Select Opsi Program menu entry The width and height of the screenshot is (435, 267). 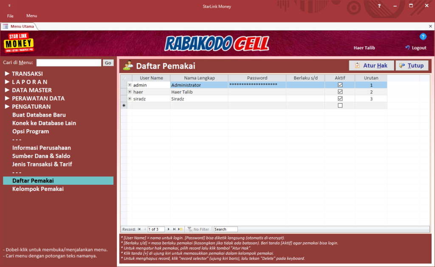tap(31, 132)
